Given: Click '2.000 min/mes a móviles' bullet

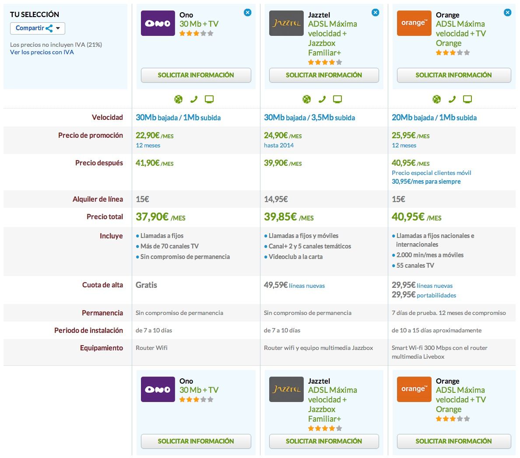Looking at the screenshot, I should 430,255.
